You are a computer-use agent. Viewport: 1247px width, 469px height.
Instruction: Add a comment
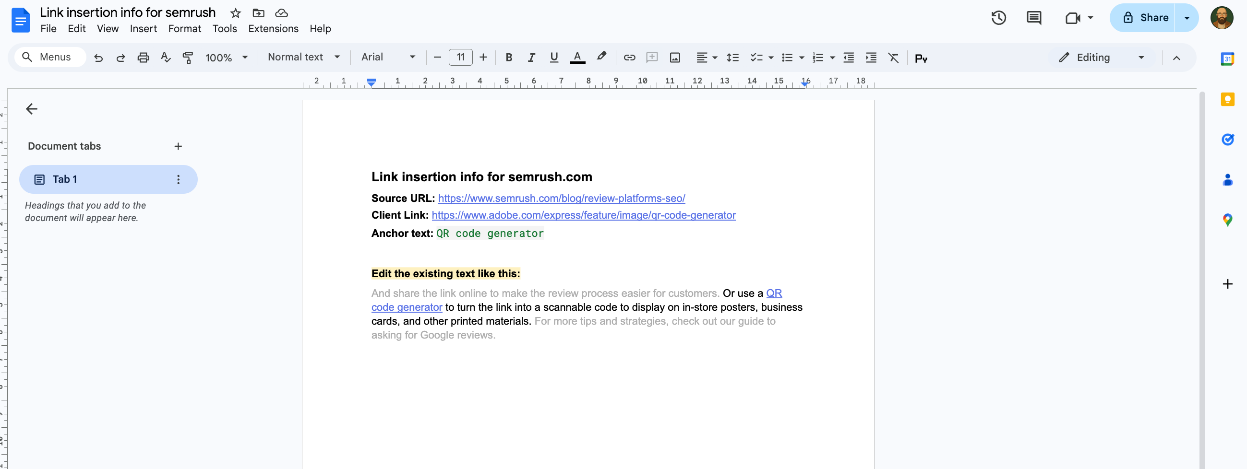coord(652,58)
